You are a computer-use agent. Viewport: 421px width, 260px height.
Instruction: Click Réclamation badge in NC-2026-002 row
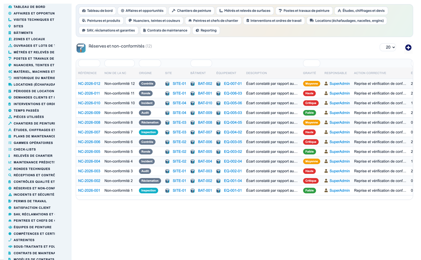(150, 181)
